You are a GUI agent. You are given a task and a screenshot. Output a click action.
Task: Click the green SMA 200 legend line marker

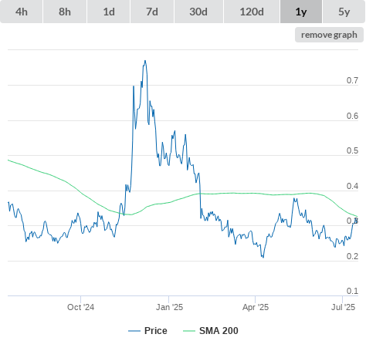(189, 331)
